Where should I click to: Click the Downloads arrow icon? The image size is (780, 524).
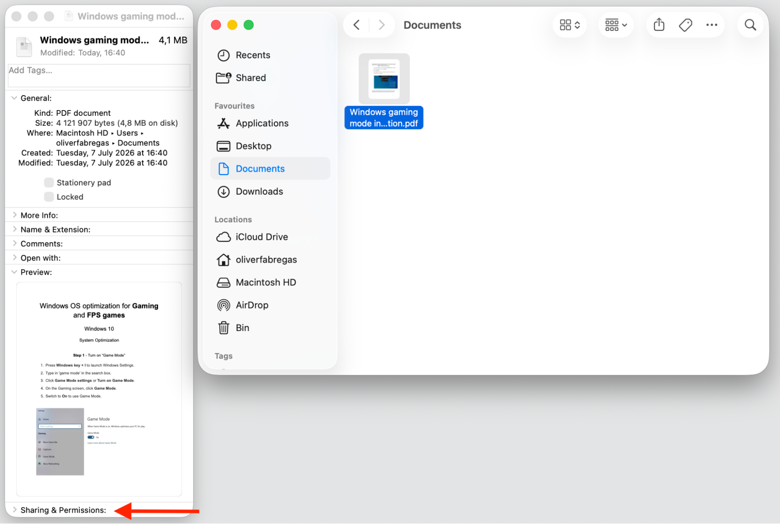click(x=223, y=192)
